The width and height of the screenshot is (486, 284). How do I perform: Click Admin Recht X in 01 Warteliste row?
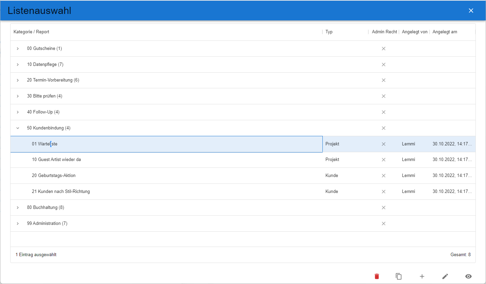(x=384, y=144)
